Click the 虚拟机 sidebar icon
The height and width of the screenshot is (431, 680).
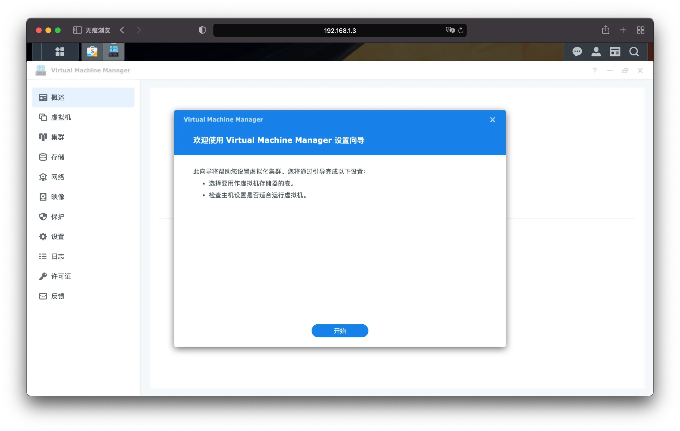(x=43, y=117)
